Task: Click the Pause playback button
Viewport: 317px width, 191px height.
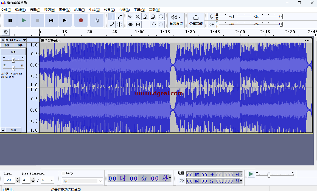Action: tap(10, 20)
